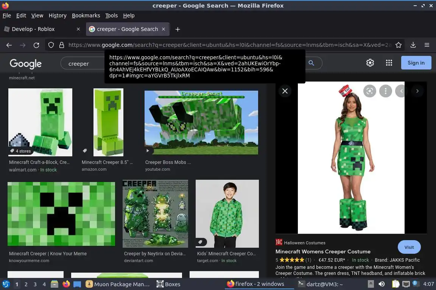This screenshot has width=436, height=290.
Task: Open the Tools menu
Action: [x=112, y=15]
